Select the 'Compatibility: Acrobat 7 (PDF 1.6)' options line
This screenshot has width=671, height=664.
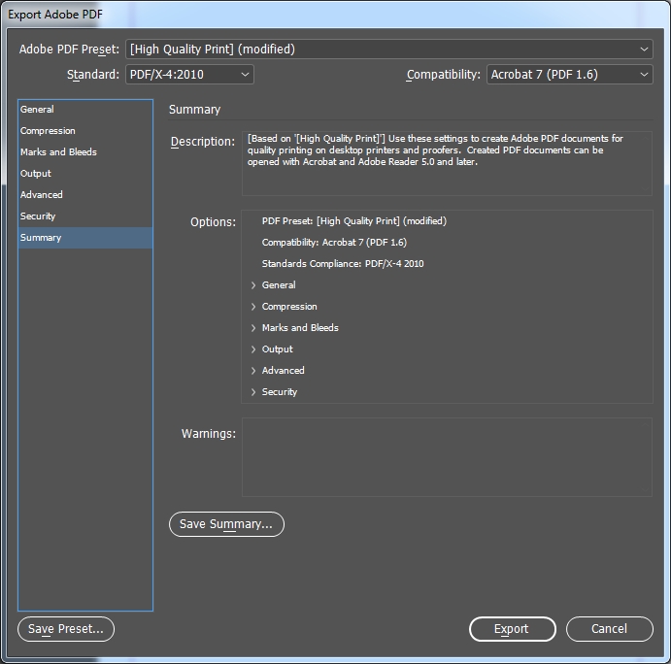334,243
